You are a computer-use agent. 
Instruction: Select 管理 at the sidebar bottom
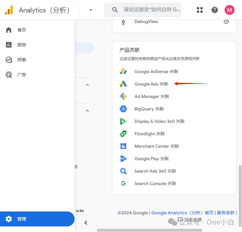coord(37,219)
